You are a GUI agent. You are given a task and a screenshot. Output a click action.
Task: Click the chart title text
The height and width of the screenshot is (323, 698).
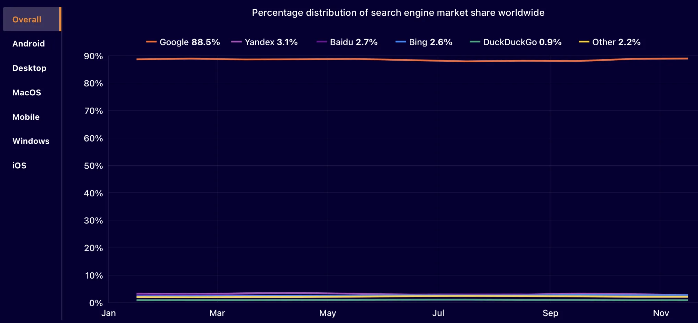pos(398,13)
